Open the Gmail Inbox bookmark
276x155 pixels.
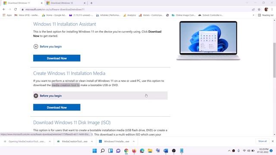click(x=27, y=15)
